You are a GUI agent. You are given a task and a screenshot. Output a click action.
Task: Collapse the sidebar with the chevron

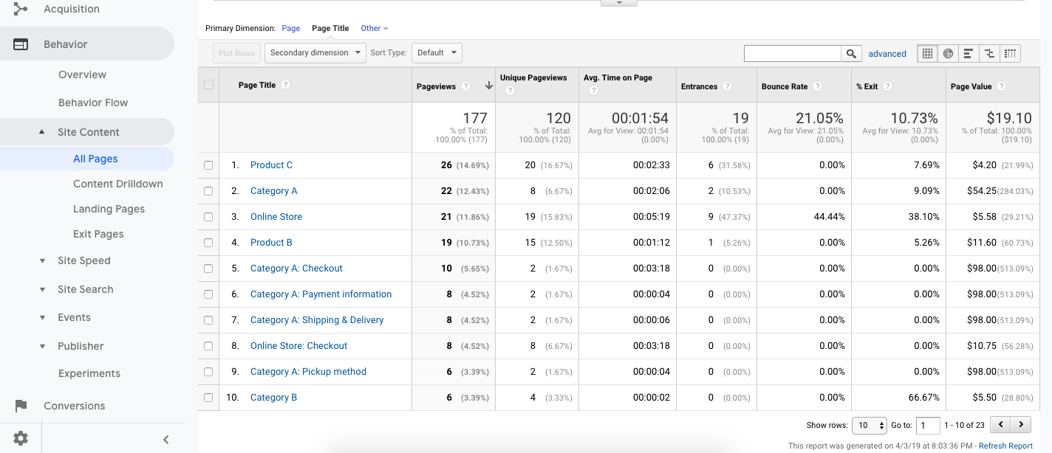click(x=166, y=440)
